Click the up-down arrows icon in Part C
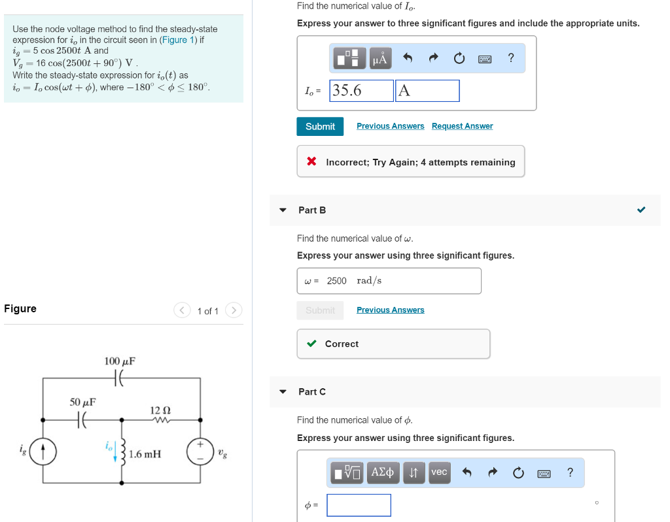670x522 pixels. (414, 472)
